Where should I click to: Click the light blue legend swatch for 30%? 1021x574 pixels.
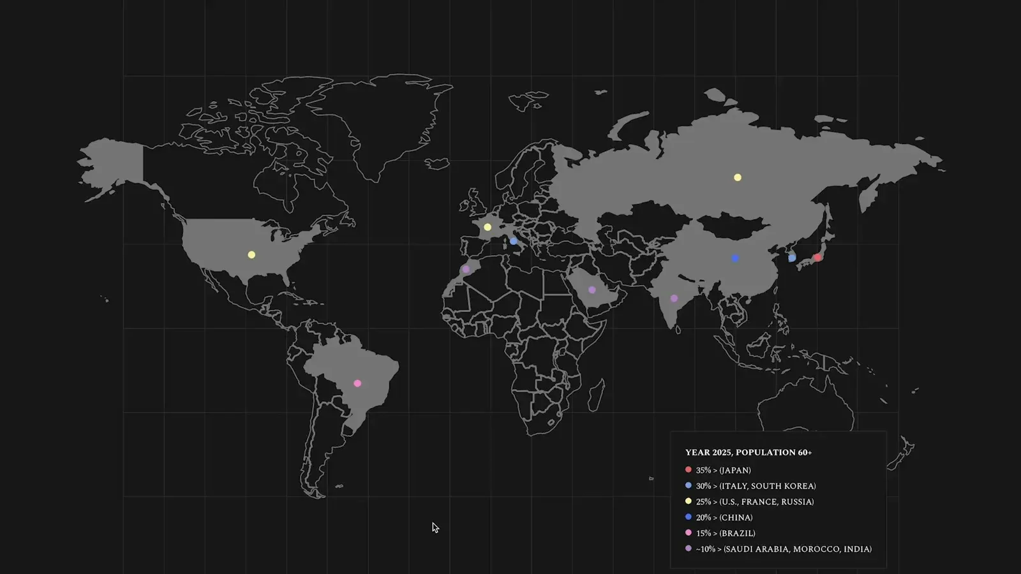click(x=689, y=485)
